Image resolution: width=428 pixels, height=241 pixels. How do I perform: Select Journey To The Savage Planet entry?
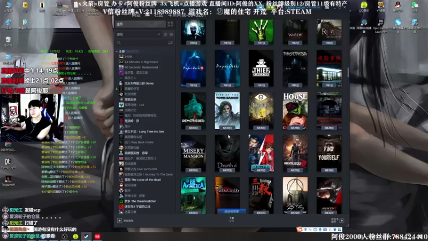click(148, 175)
